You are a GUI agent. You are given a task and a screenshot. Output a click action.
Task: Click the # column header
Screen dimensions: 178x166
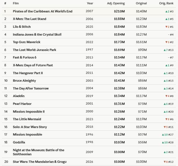[x=5, y=3]
